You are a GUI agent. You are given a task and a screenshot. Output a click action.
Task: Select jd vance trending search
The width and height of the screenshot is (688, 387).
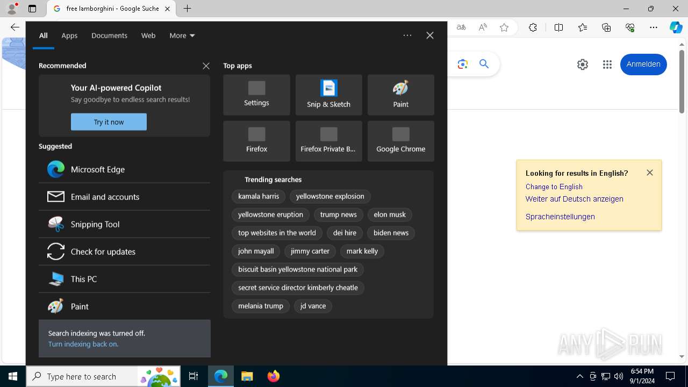(x=313, y=306)
